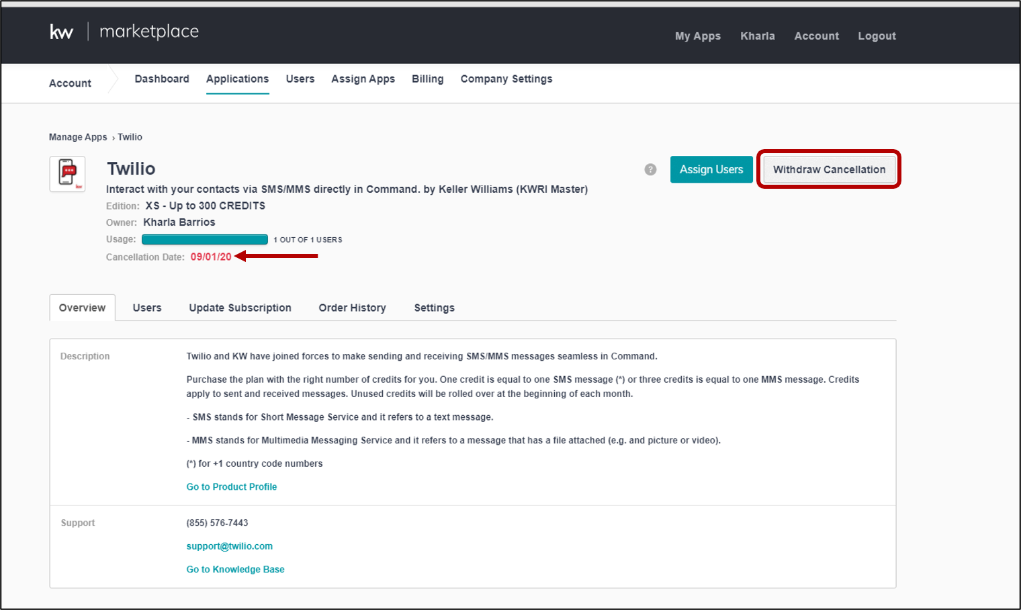Click the support@twilio.com email link
1021x610 pixels.
229,546
